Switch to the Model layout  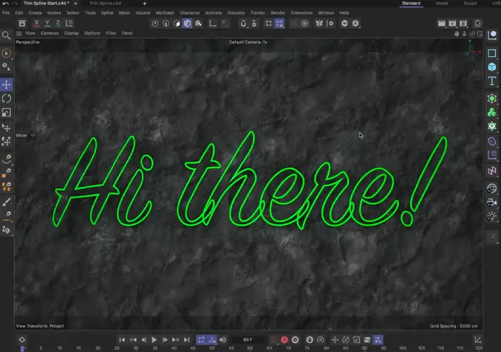442,4
